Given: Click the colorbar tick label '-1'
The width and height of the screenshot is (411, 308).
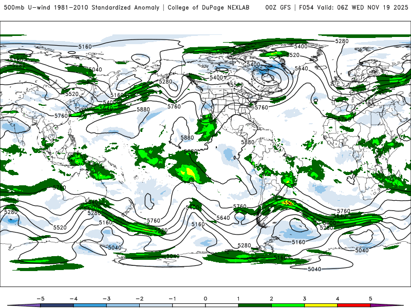Looking at the screenshot, I should 172,299.
